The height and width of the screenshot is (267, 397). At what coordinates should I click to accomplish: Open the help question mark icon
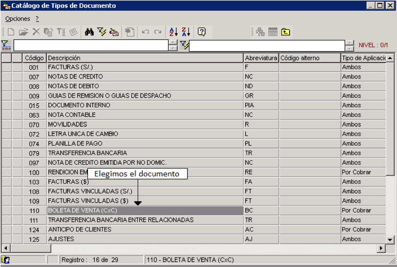click(x=202, y=32)
